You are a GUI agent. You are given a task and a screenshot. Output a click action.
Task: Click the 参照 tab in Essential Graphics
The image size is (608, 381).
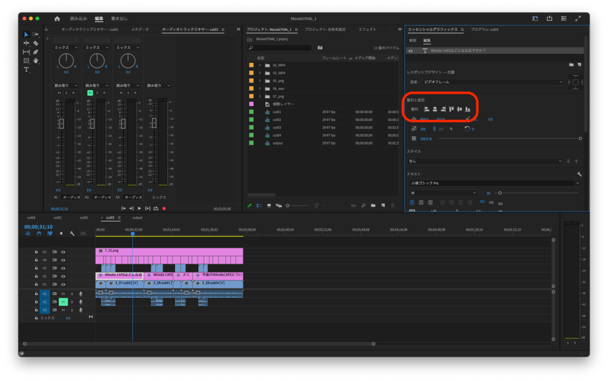point(413,40)
